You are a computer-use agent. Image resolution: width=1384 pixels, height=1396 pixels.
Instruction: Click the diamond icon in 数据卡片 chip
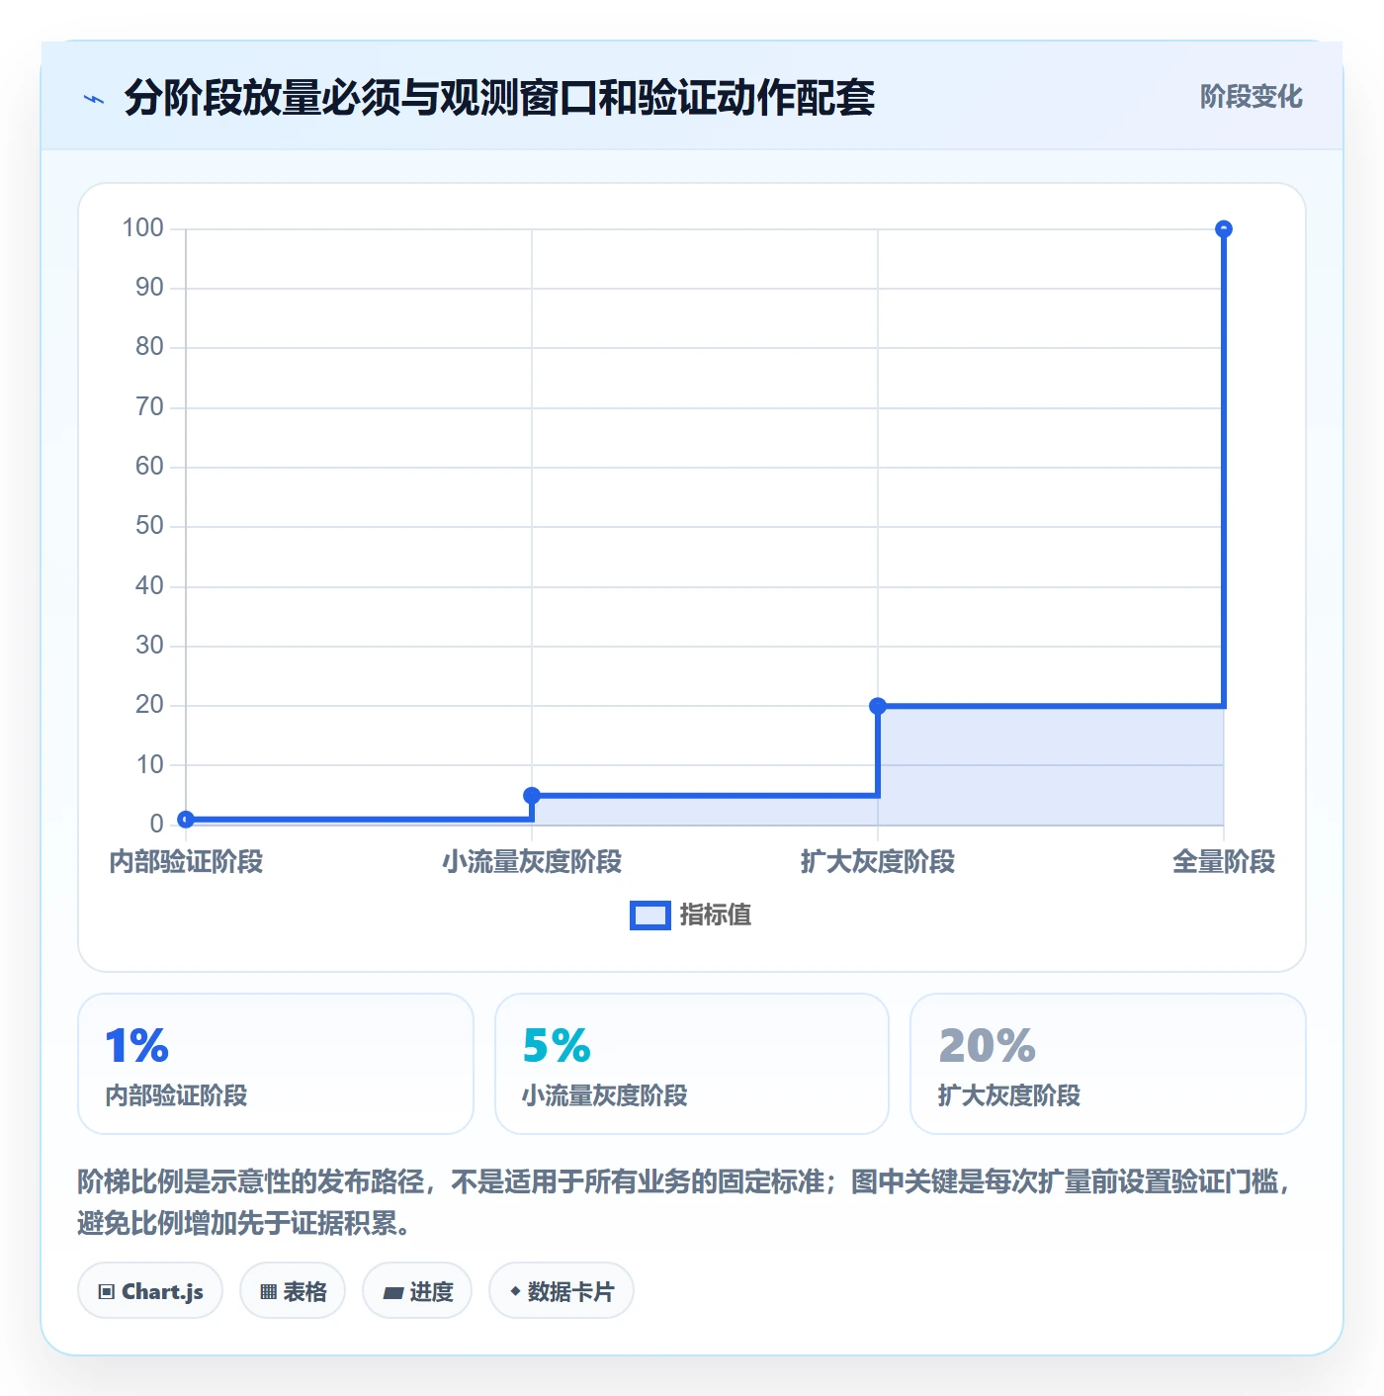(x=515, y=1291)
